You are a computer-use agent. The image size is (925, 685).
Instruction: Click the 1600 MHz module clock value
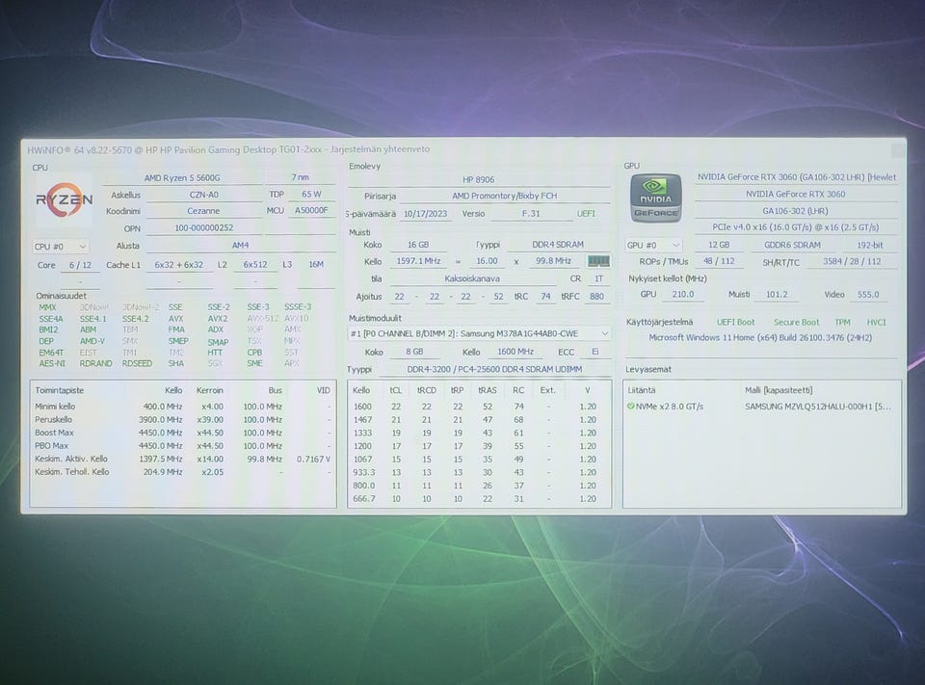point(515,352)
